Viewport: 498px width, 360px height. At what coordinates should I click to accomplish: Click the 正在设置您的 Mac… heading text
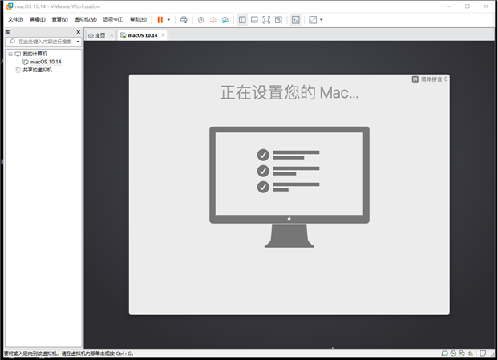tap(289, 93)
